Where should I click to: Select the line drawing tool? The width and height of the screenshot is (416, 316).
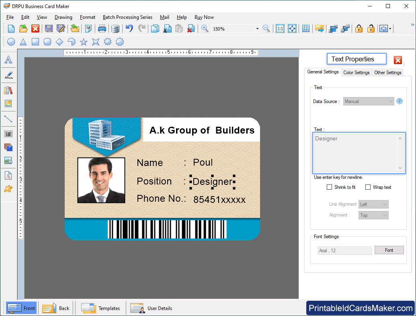click(8, 119)
